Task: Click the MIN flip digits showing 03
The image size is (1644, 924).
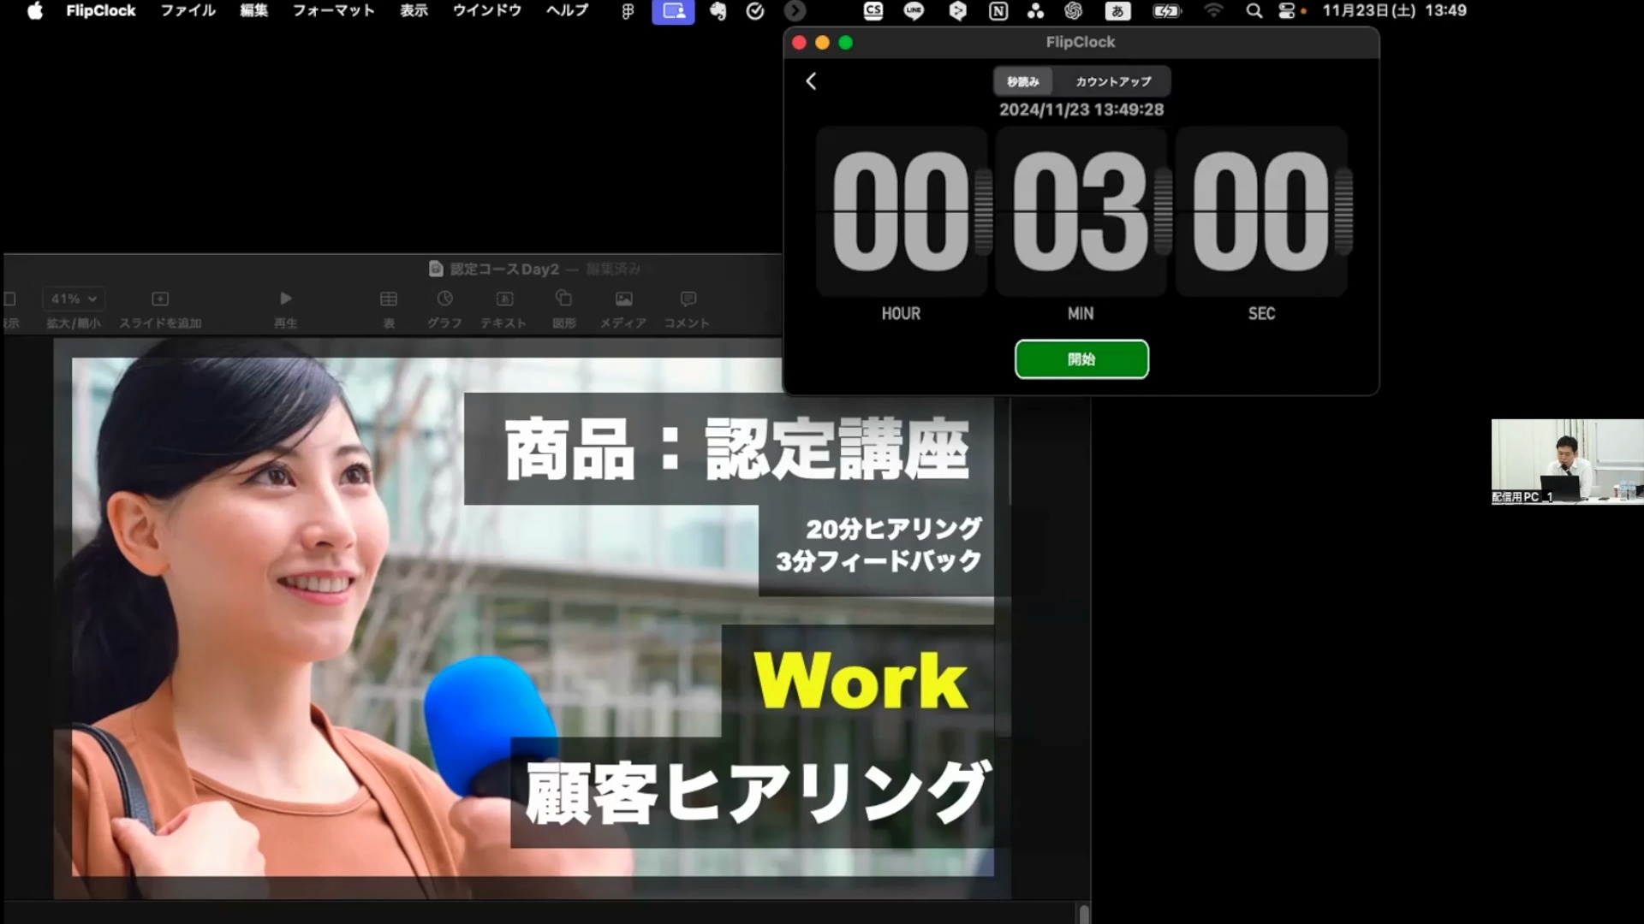Action: [x=1081, y=211]
